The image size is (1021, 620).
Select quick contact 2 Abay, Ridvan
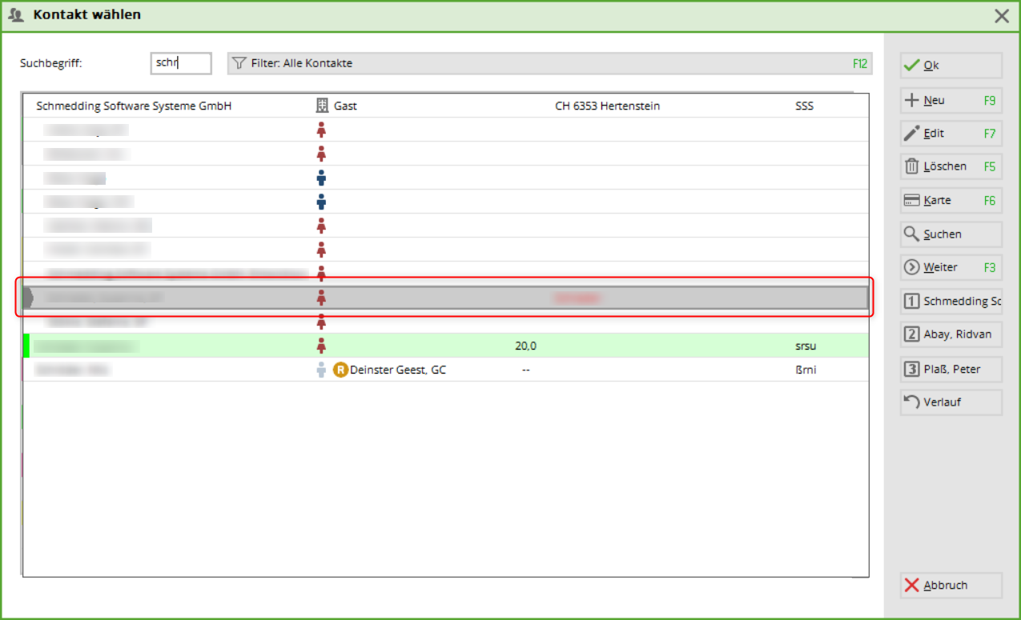[951, 334]
